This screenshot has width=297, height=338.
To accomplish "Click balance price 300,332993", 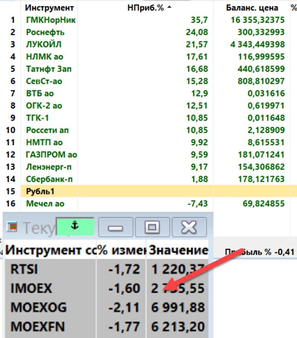I will coord(261,32).
